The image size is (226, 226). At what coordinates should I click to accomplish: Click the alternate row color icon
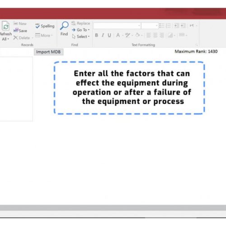pyautogui.click(x=182, y=35)
